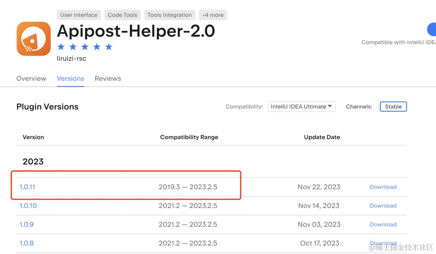
Task: Click the 2021.2 — 2023.2.5 range for 1.0.9
Action: point(188,224)
